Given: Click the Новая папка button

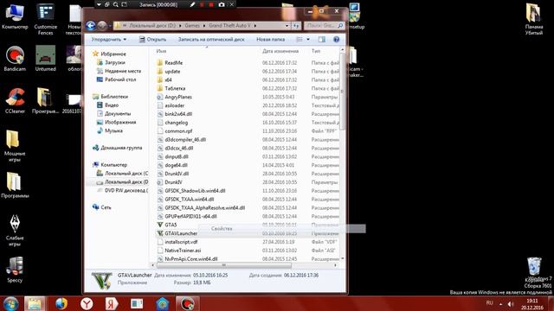Looking at the screenshot, I should (270, 40).
